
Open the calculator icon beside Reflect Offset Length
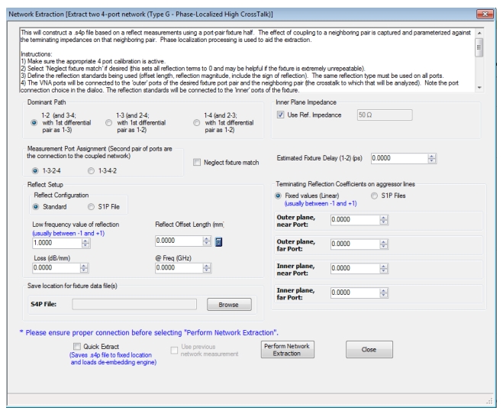[x=218, y=241]
